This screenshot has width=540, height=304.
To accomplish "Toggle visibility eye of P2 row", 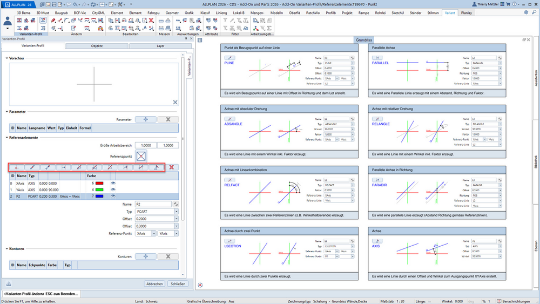I will 113,196.
